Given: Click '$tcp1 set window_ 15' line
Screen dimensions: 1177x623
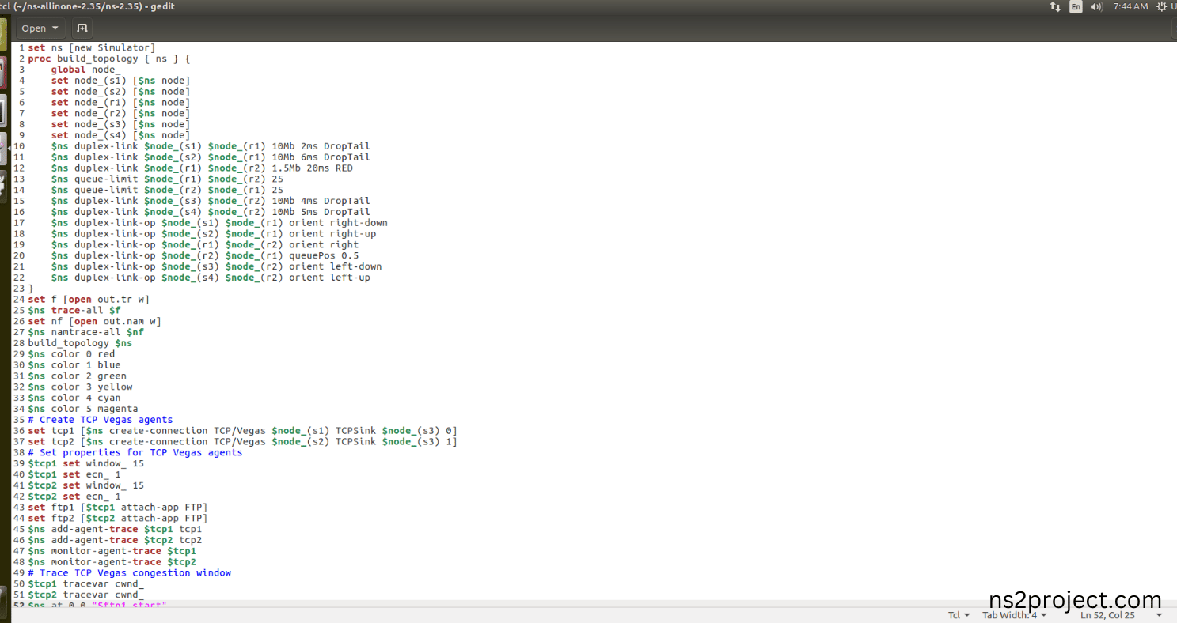Looking at the screenshot, I should pos(85,463).
